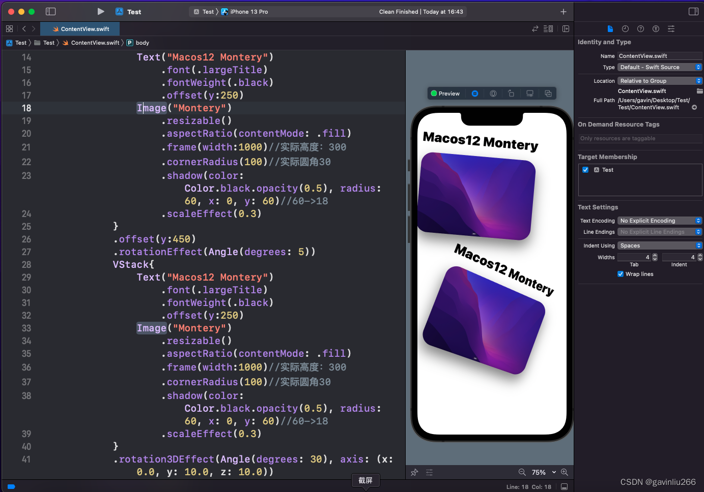Image resolution: width=704 pixels, height=492 pixels.
Task: Open the editor options layout menu
Action: point(548,29)
